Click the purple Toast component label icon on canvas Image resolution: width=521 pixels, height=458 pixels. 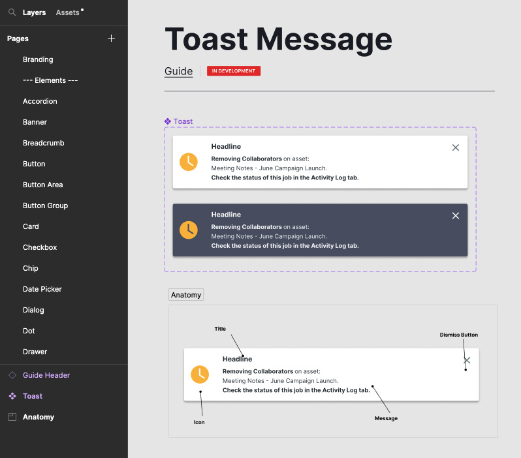(x=168, y=121)
